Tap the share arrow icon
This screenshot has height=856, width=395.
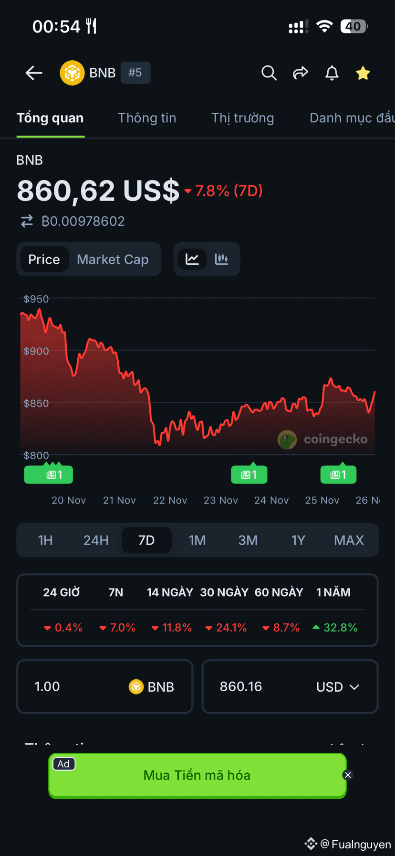[x=300, y=73]
